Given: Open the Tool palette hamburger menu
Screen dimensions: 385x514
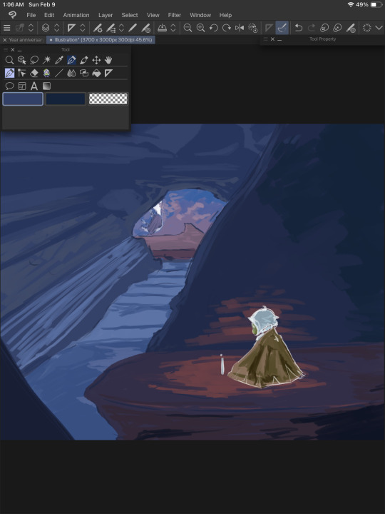Looking at the screenshot, I should [x=5, y=49].
